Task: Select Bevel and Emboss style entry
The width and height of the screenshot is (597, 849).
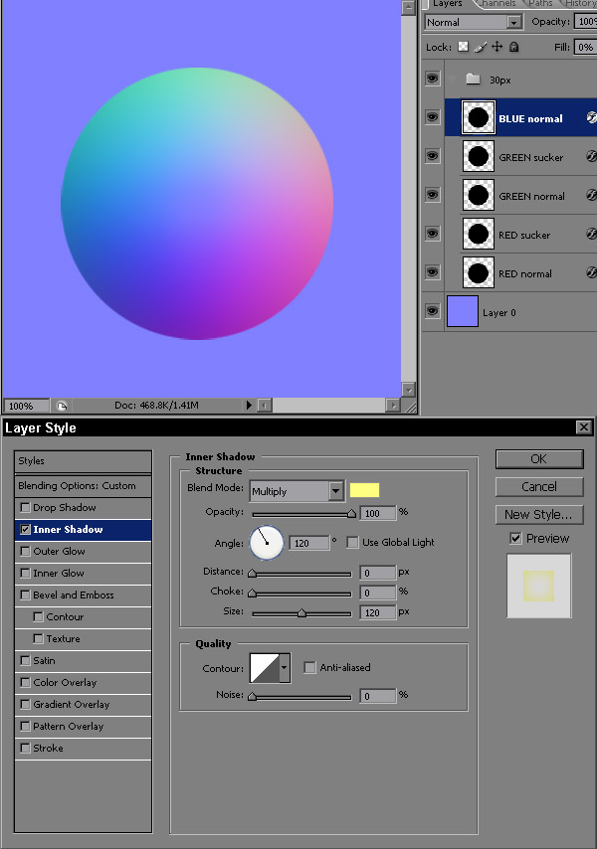Action: tap(74, 595)
